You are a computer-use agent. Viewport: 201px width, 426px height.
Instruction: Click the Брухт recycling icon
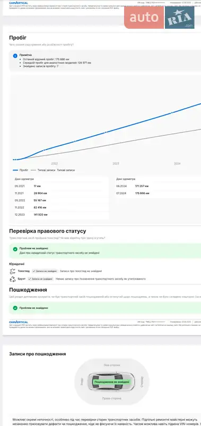point(12,279)
